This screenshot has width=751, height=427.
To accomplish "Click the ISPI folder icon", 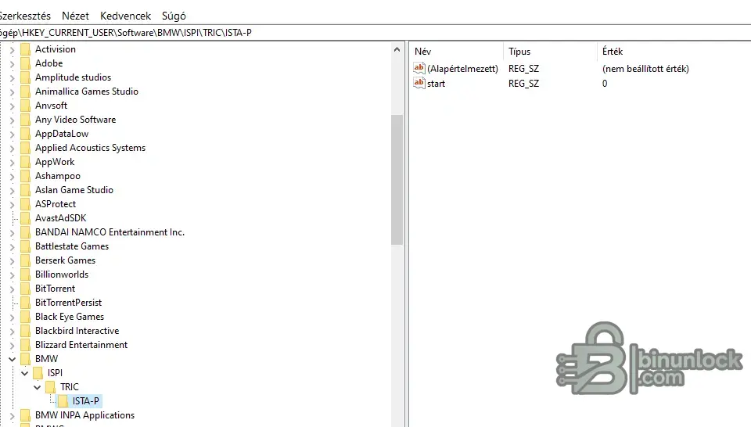I will tap(38, 373).
